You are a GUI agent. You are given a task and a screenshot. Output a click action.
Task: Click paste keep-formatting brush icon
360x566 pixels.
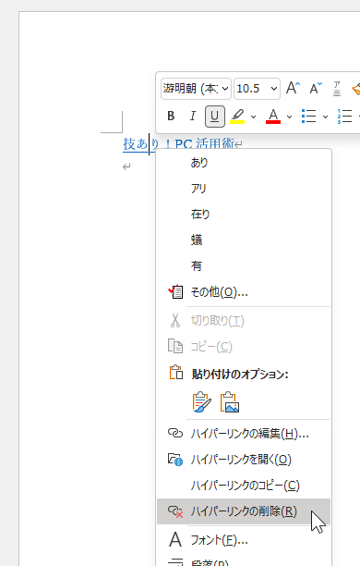click(x=202, y=401)
